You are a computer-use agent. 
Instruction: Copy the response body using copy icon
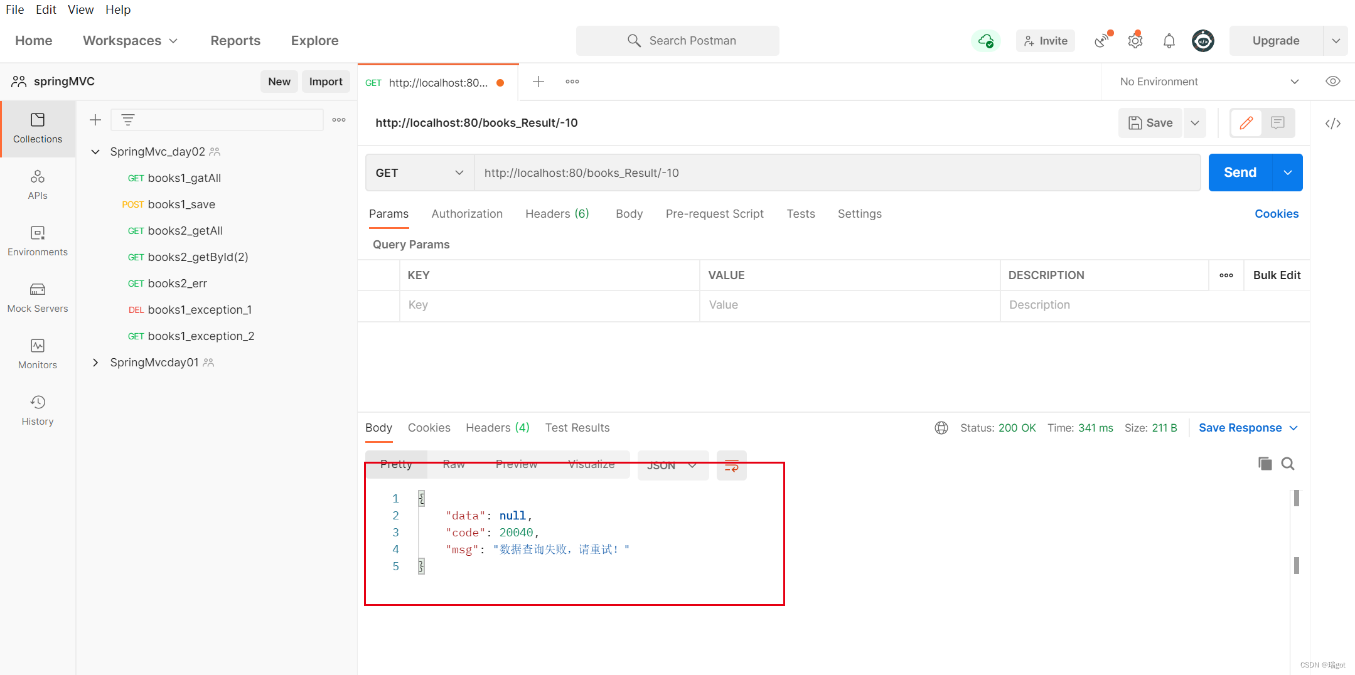[1265, 464]
